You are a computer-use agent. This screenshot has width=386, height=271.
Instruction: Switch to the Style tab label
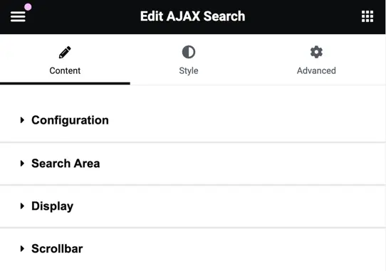[x=189, y=70]
